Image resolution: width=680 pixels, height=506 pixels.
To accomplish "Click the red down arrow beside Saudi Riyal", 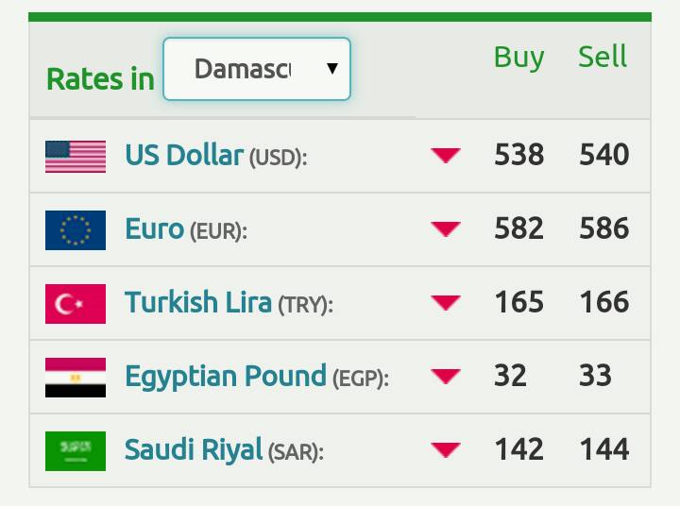I will click(x=446, y=450).
